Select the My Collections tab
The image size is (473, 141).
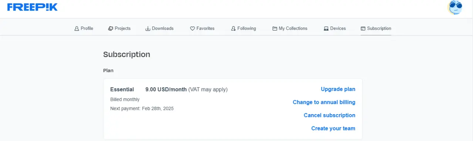290,28
